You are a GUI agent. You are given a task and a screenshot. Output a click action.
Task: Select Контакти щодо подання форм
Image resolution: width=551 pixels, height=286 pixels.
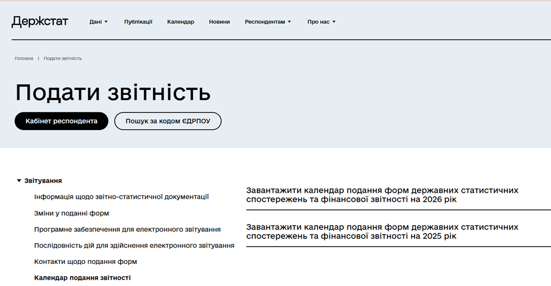(85, 262)
